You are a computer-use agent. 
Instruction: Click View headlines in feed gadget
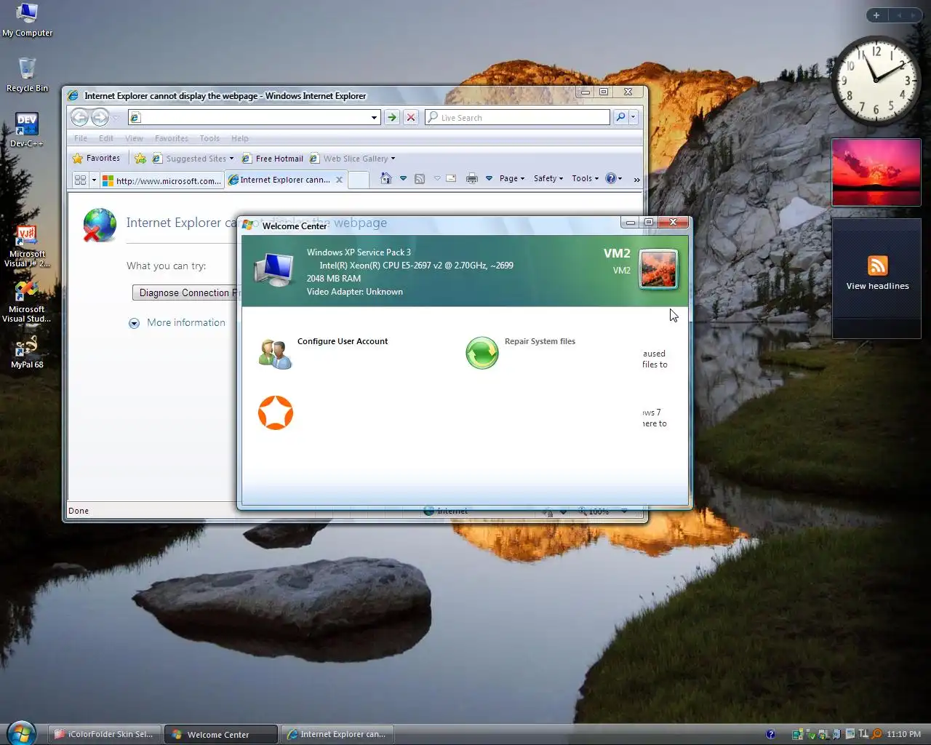877,286
